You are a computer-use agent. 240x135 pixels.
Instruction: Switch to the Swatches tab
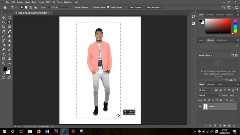[210, 15]
